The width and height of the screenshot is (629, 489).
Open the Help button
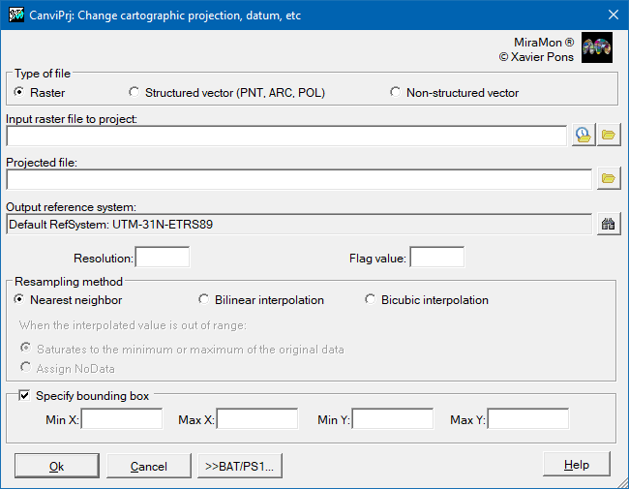point(577,464)
